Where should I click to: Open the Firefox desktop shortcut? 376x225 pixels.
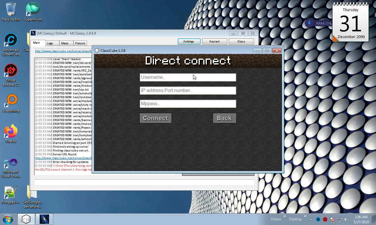click(x=11, y=134)
